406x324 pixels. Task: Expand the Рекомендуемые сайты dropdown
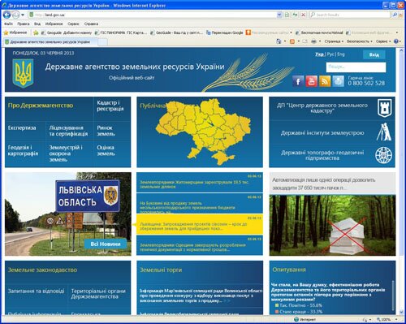[291, 32]
